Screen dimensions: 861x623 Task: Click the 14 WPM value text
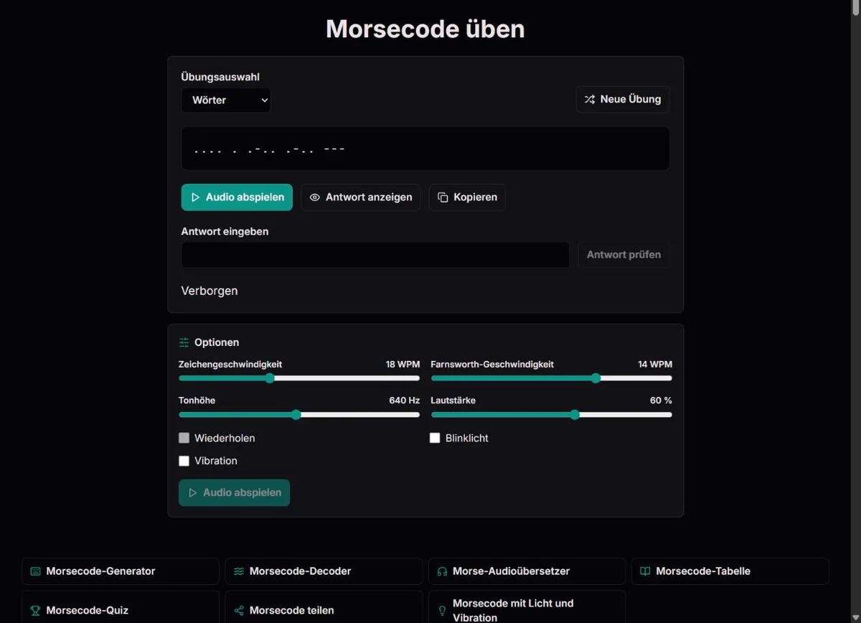click(655, 365)
